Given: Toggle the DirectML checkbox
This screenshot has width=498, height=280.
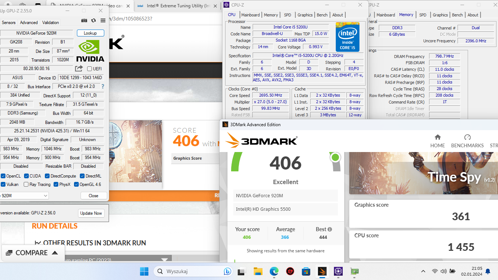Looking at the screenshot, I should click(82, 176).
